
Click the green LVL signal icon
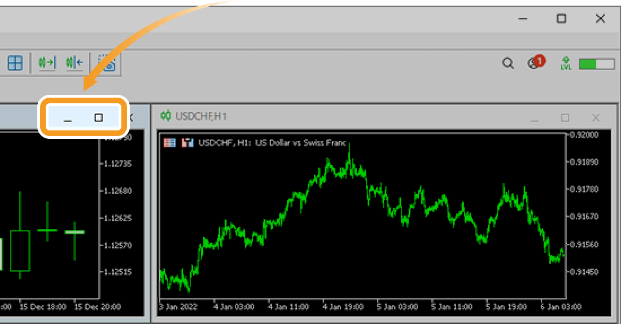click(x=566, y=63)
